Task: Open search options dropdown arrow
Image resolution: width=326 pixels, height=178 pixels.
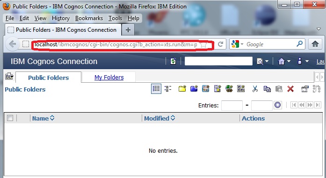Action: [267, 62]
